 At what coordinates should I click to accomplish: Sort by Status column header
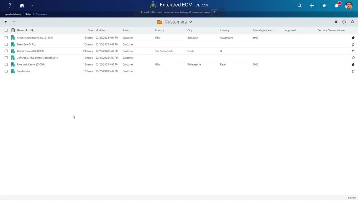click(x=126, y=30)
